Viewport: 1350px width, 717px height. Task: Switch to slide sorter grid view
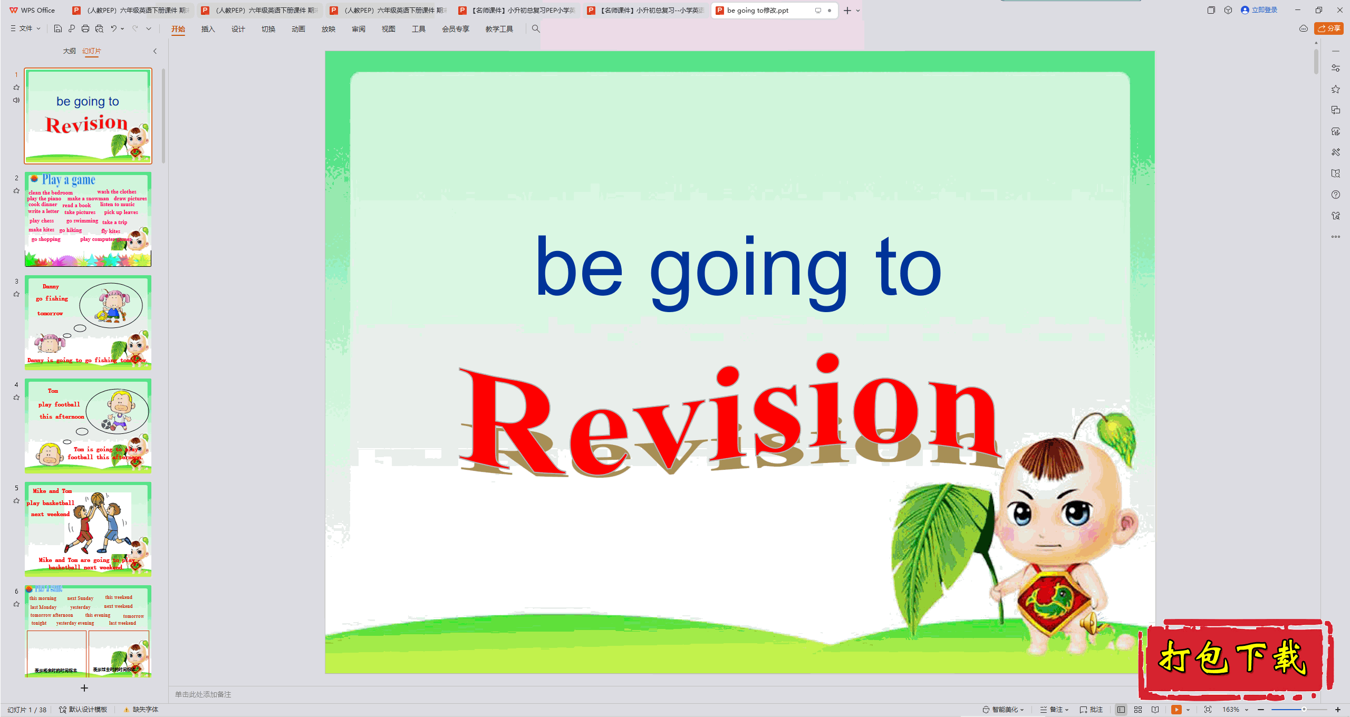1138,710
